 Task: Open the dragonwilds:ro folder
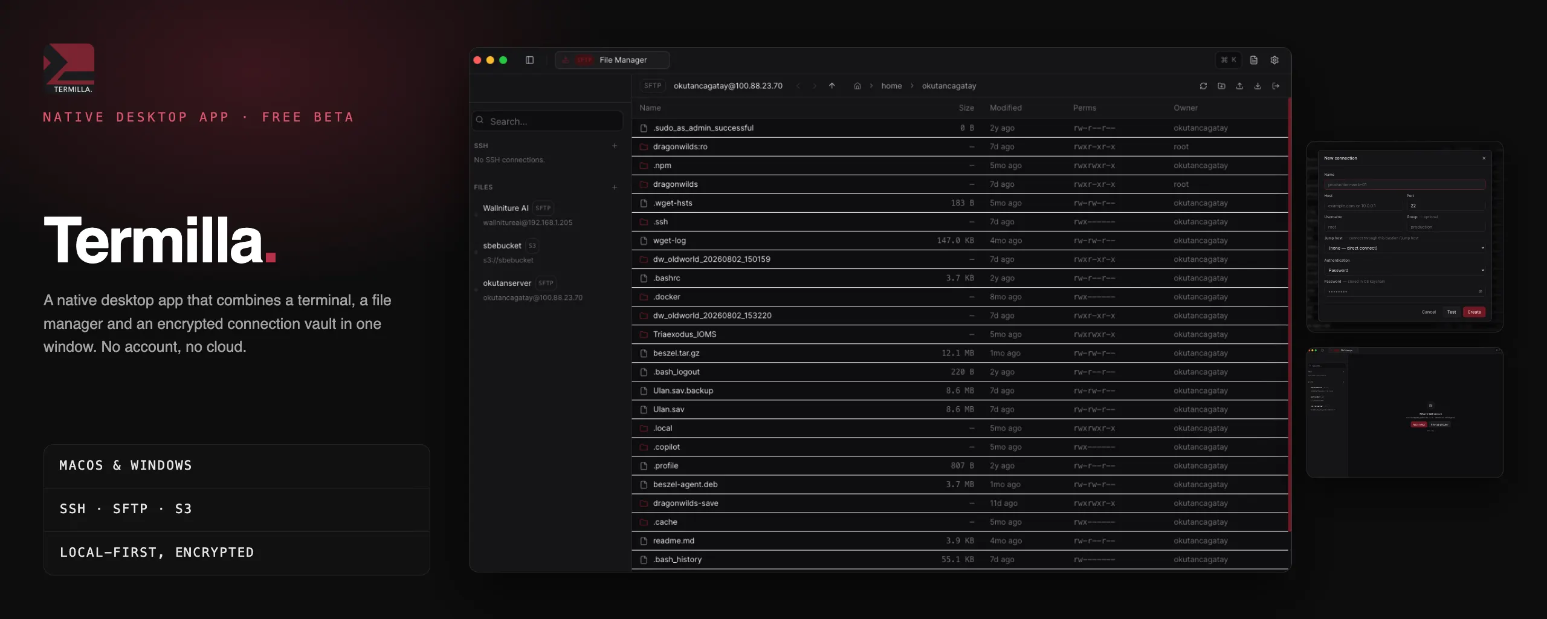click(x=960, y=147)
